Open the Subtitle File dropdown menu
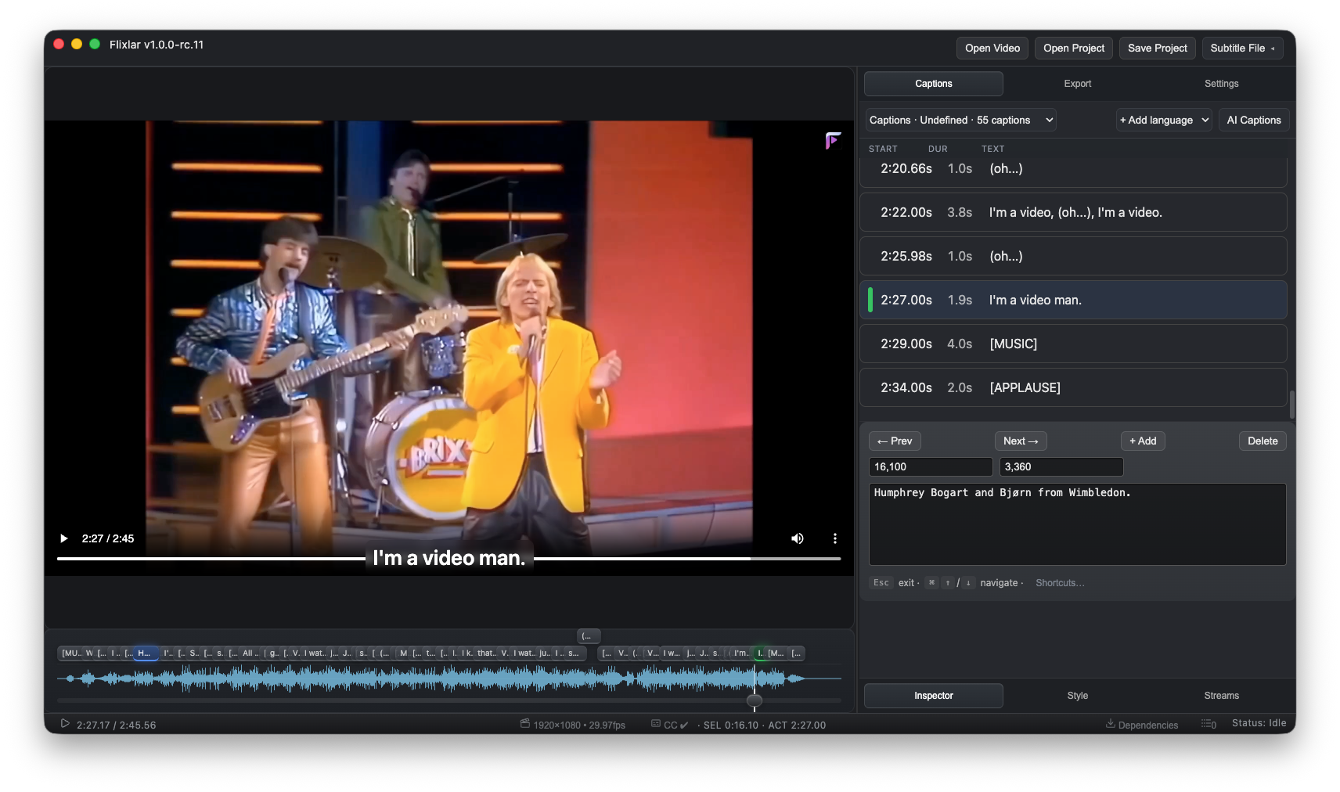1340x792 pixels. pos(1242,48)
